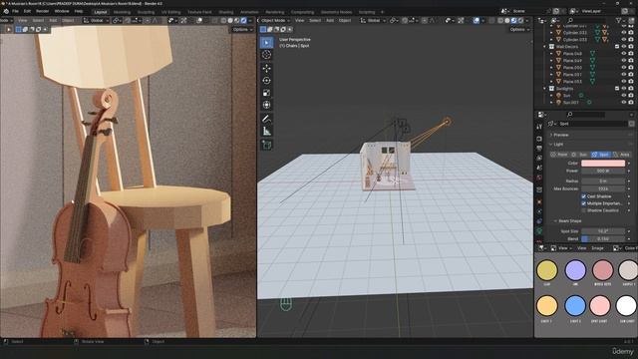638x359 pixels.
Task: Open the View Layer properties tab icon
Action: pos(539,158)
